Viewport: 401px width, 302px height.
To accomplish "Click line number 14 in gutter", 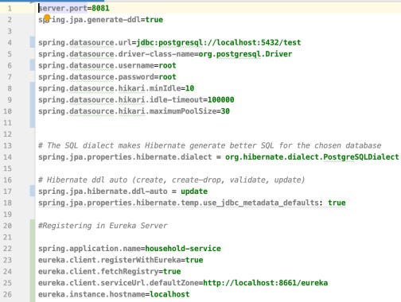I will click(7, 157).
